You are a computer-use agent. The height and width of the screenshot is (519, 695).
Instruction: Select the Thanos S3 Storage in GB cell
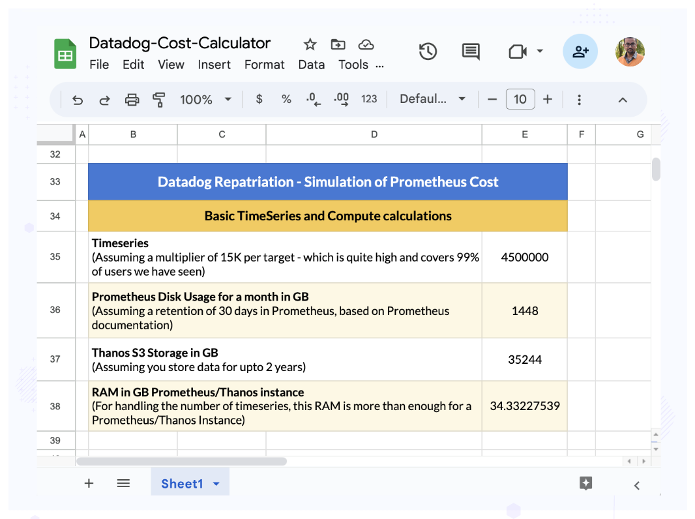coord(286,359)
